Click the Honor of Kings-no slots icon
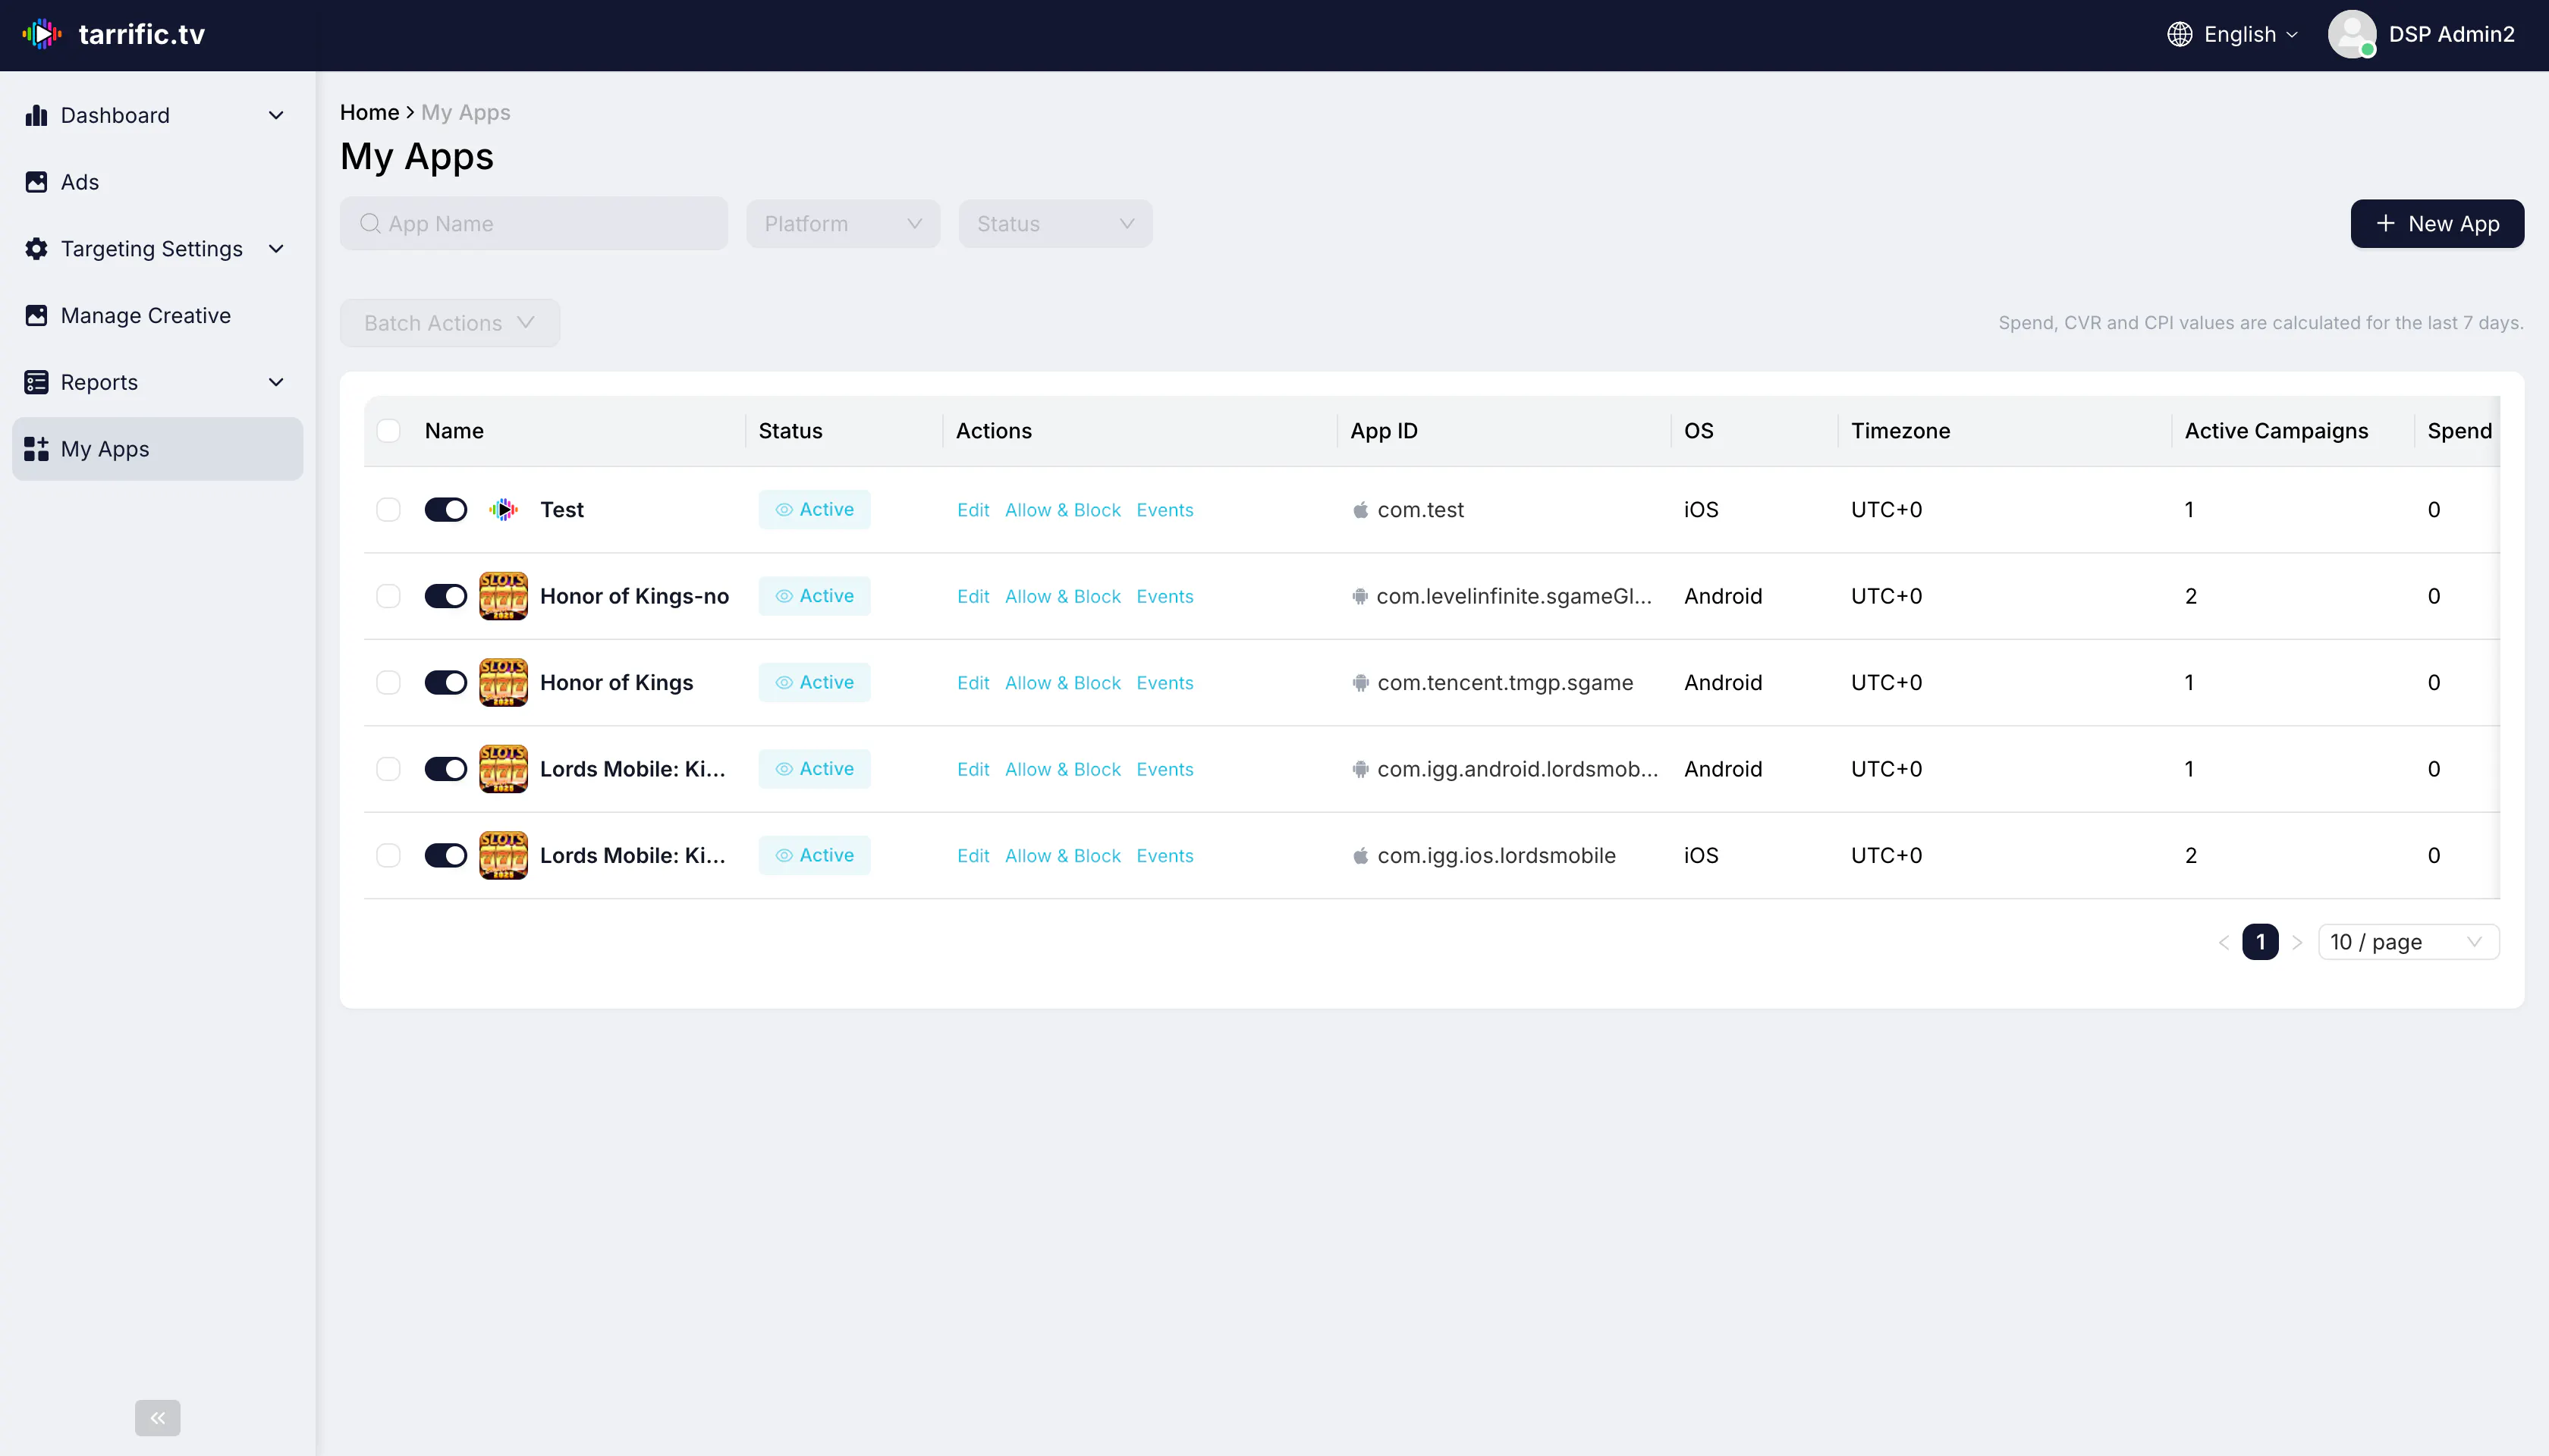Screen dimensions: 2549x1456 pyautogui.click(x=503, y=596)
